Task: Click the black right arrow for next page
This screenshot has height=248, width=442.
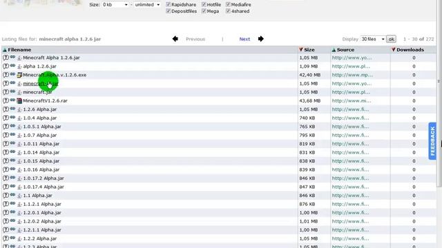Action: click(x=261, y=39)
